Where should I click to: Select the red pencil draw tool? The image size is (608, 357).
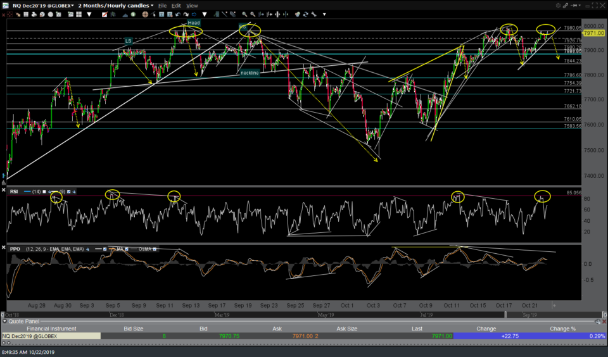104,15
